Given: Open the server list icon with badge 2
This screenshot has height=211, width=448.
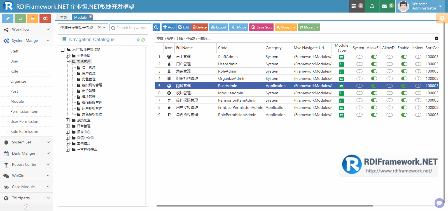Looking at the screenshot, I should (x=356, y=6).
